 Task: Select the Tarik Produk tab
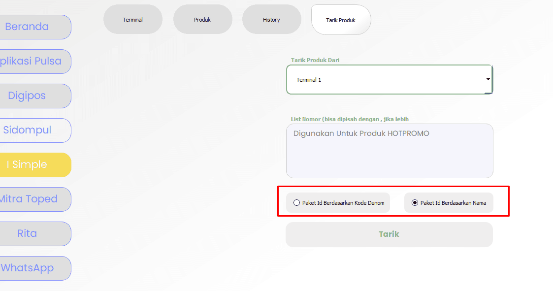341,20
